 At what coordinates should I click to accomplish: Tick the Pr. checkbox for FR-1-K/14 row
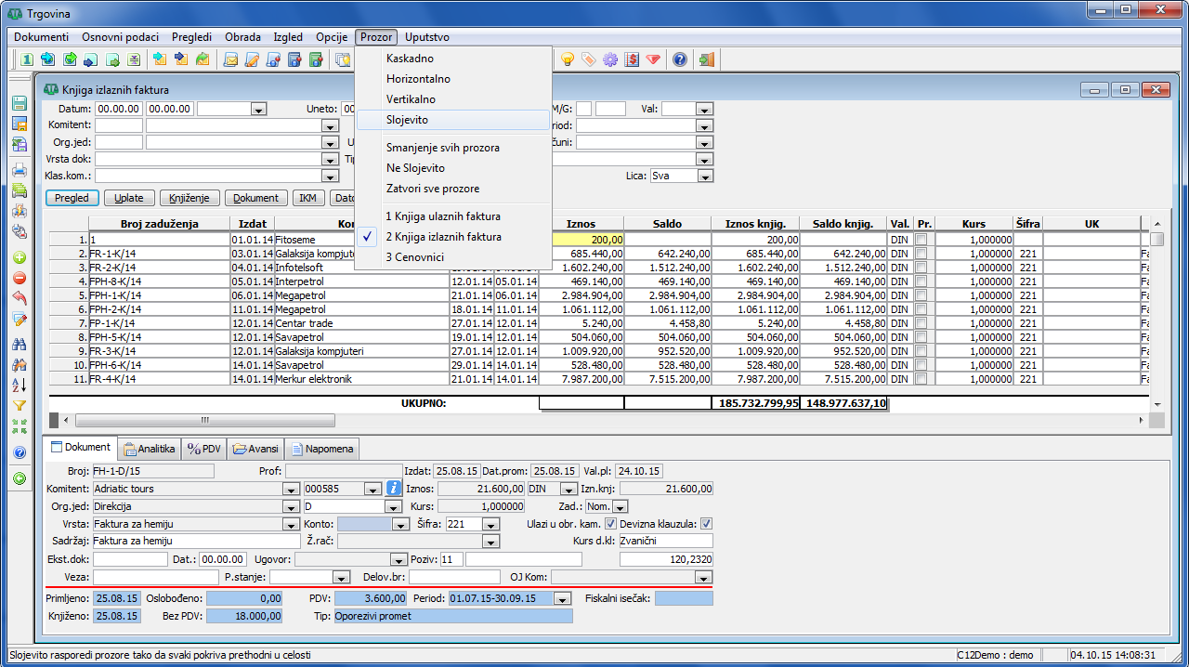pyautogui.click(x=921, y=254)
